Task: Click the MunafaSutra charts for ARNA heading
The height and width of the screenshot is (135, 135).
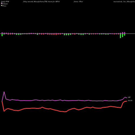Action: pyautogui.click(x=41, y=2)
